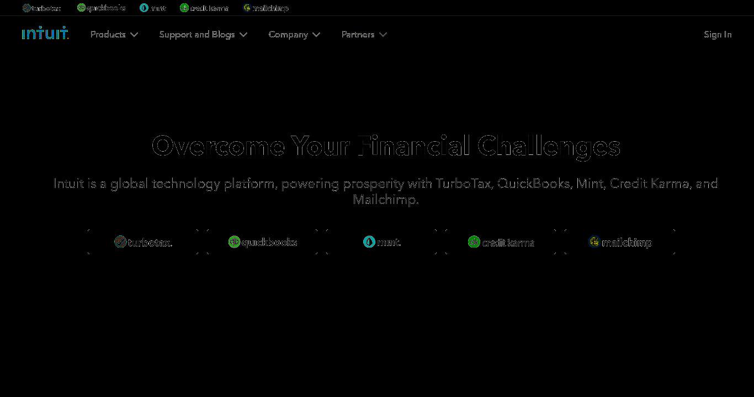This screenshot has height=397, width=754.
Task: Open the TurboTax link in top strip
Action: click(x=42, y=8)
